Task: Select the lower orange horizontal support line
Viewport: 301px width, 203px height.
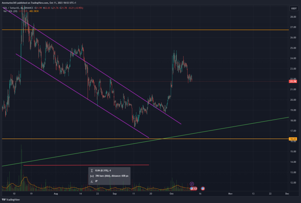Action: tap(145, 139)
